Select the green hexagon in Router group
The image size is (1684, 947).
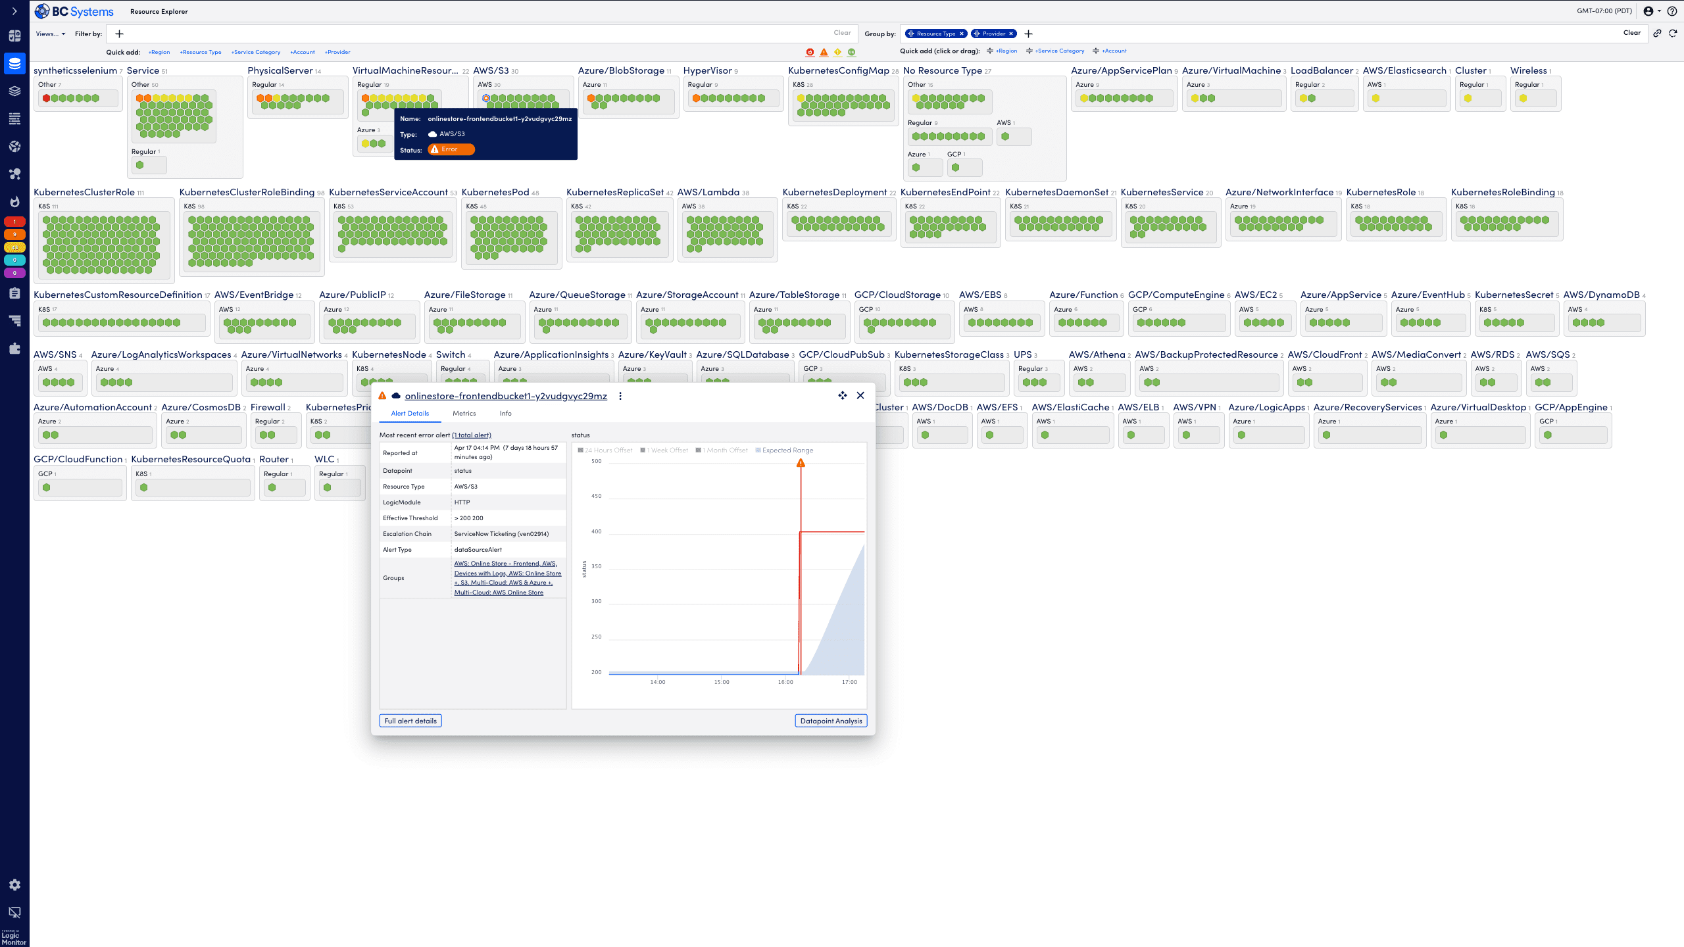coord(272,488)
